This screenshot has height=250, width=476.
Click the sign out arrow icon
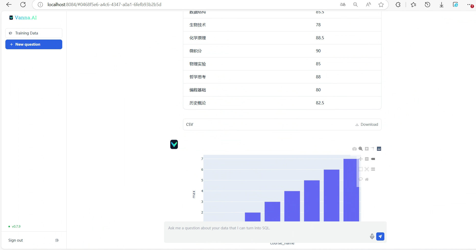tap(57, 240)
